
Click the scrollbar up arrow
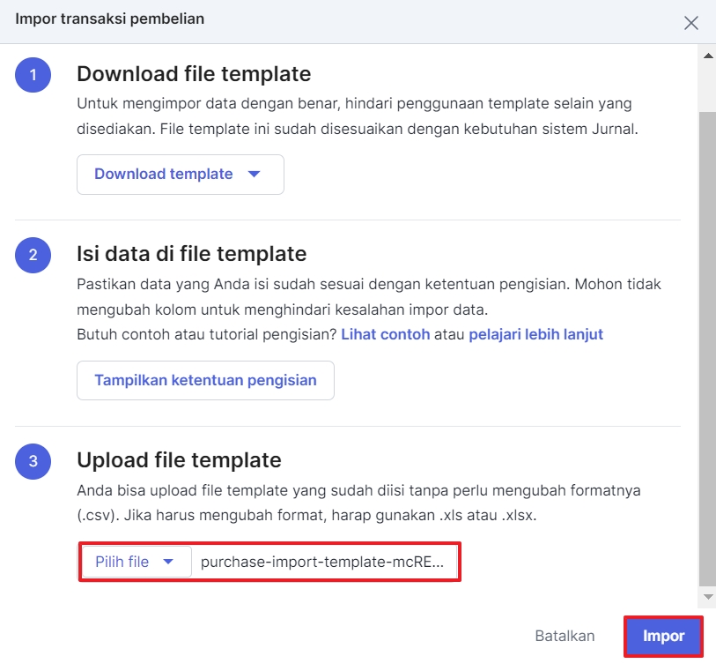(x=706, y=56)
